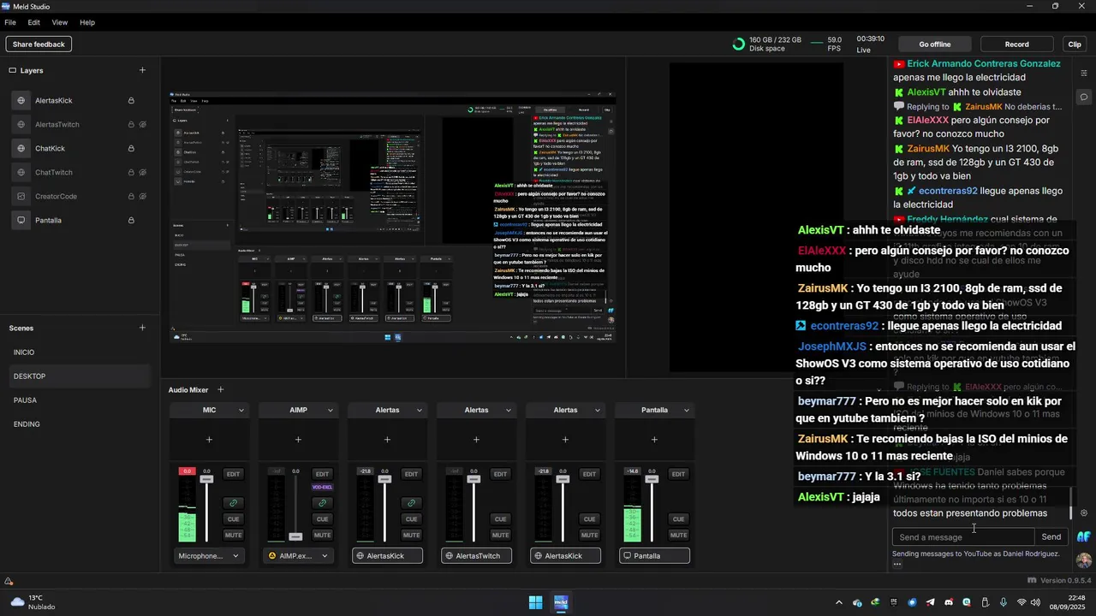Expand the Pantalla track header dropdown
Viewport: 1096px width, 616px height.
(687, 411)
